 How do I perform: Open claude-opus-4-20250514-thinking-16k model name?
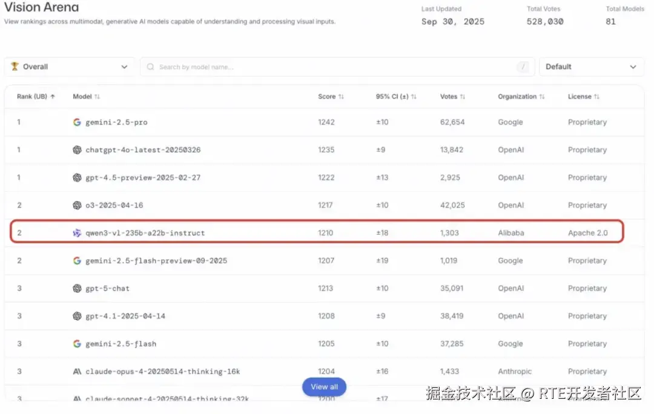pos(163,372)
